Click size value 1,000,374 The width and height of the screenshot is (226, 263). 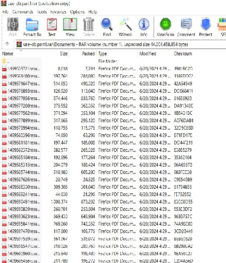point(59,202)
